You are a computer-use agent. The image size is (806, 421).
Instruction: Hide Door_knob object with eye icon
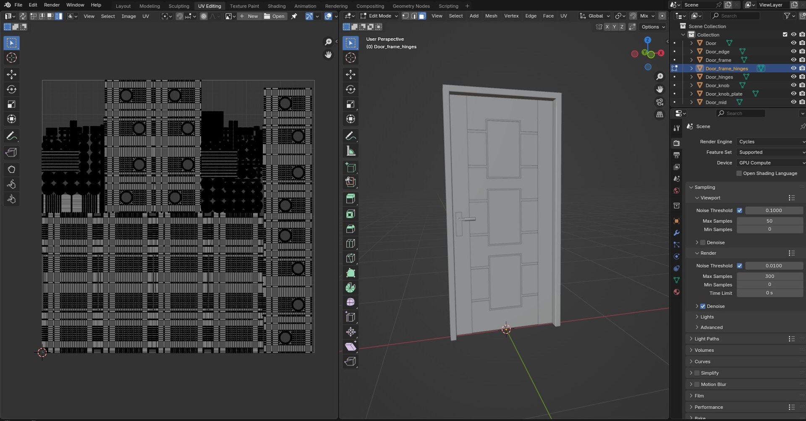pyautogui.click(x=793, y=85)
